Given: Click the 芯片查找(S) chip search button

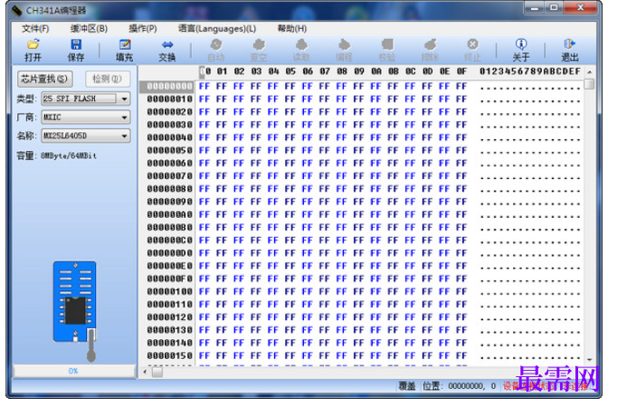Looking at the screenshot, I should point(45,79).
